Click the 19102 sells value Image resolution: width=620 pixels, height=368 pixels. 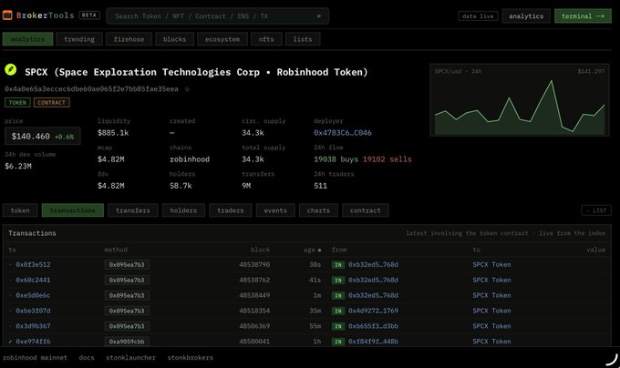pyautogui.click(x=387, y=159)
